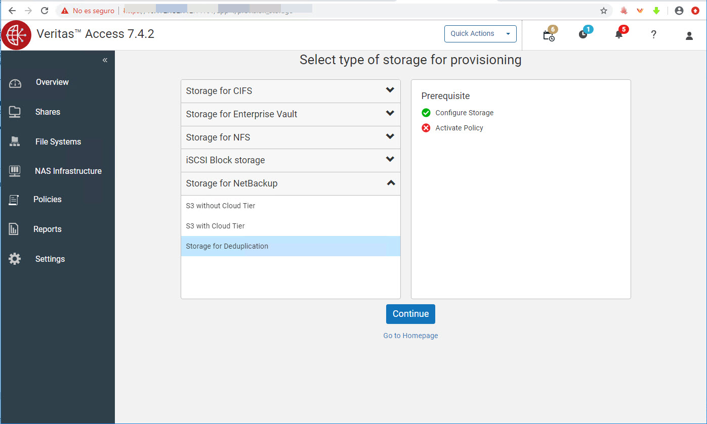
Task: Click the File Systems icon
Action: [x=15, y=142]
